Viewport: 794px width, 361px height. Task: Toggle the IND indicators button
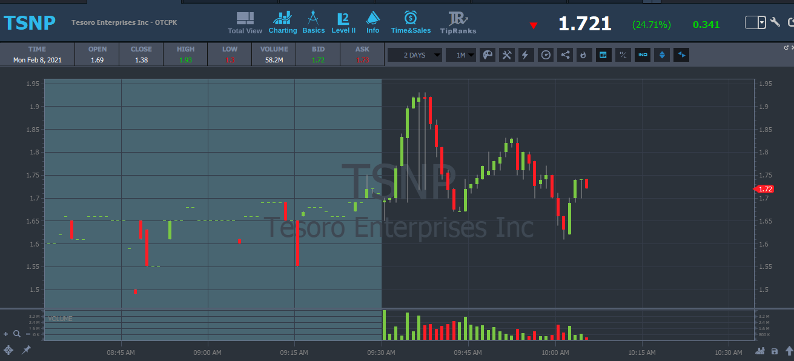click(643, 55)
